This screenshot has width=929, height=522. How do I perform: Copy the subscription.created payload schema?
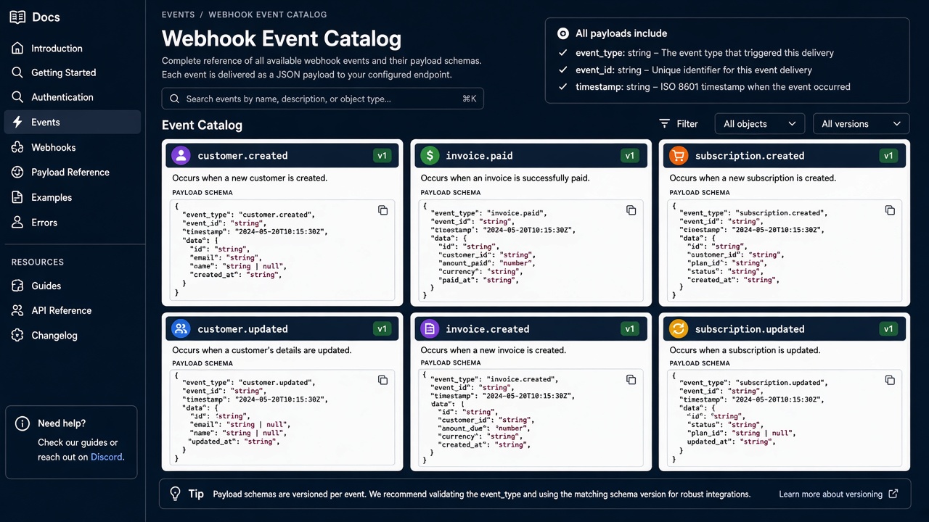coord(890,210)
